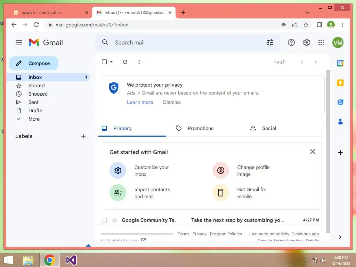Switch to the Primary tab
The width and height of the screenshot is (356, 267).
132,128
